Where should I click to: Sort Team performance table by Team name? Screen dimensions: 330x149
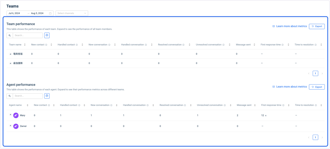pos(25,45)
